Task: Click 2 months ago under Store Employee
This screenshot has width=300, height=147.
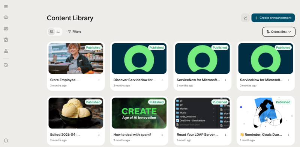Action: [58, 86]
